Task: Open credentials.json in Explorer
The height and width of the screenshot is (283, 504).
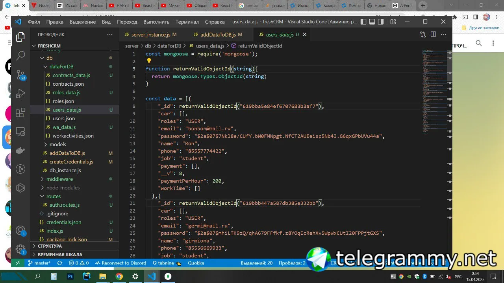Action: (x=64, y=222)
